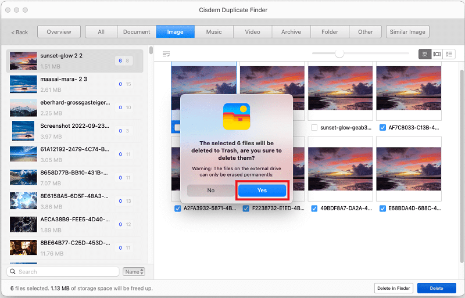The height and width of the screenshot is (298, 465).
Task: Click Delete in Finder button
Action: pyautogui.click(x=394, y=288)
